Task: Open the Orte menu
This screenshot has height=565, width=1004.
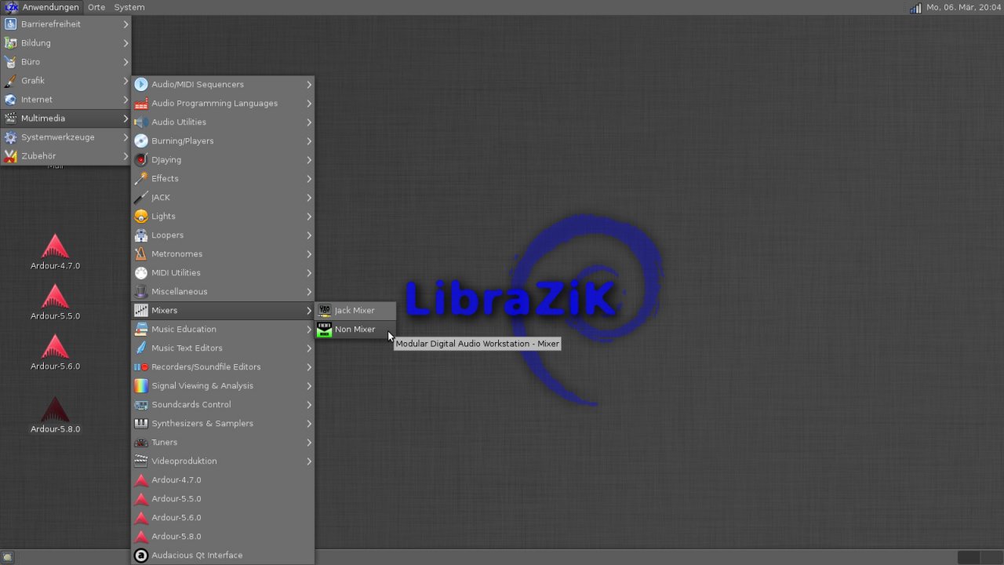Action: [96, 7]
